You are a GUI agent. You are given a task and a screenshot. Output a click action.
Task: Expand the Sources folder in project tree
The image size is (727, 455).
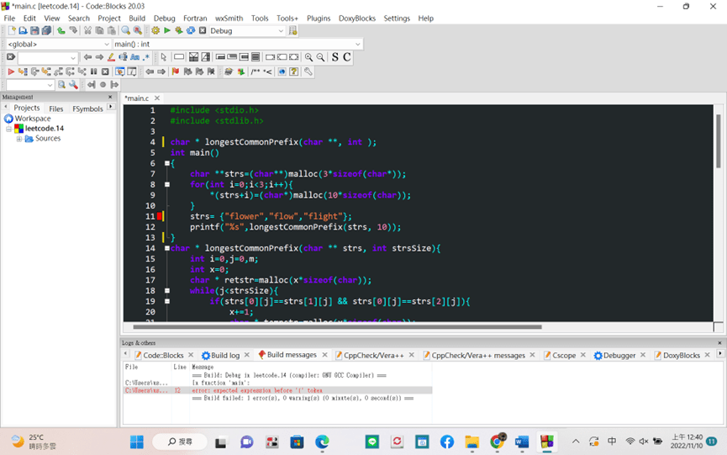click(19, 139)
